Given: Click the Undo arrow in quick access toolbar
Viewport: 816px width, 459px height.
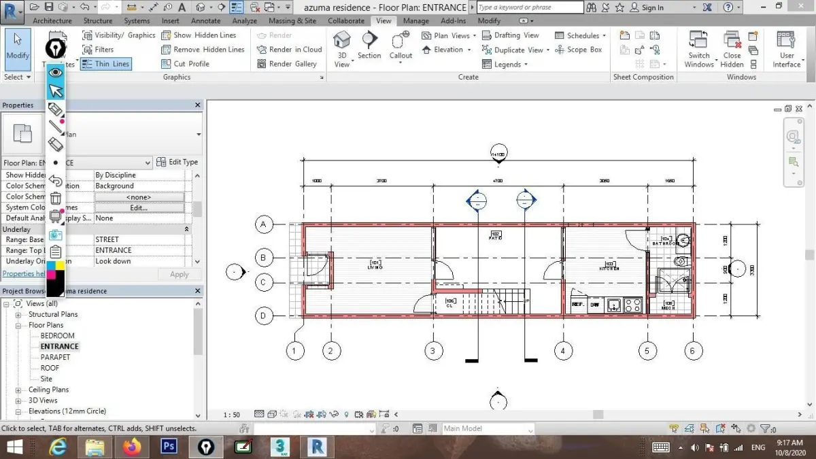Looking at the screenshot, I should pos(84,7).
